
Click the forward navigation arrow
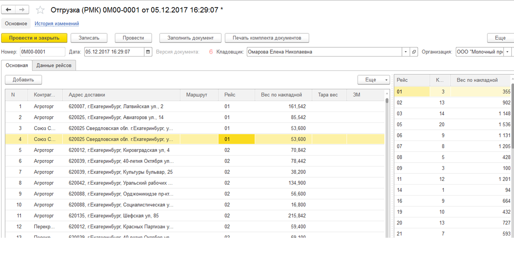point(22,10)
